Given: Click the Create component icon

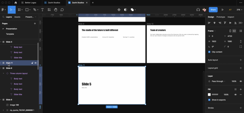Looking at the screenshot, I should click(119, 10).
